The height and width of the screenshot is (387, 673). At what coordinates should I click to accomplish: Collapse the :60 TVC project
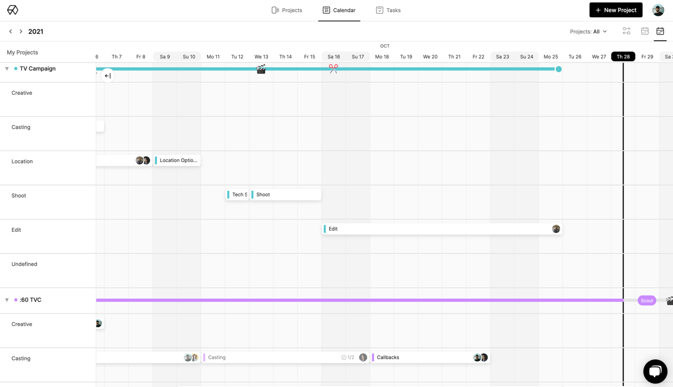point(7,300)
